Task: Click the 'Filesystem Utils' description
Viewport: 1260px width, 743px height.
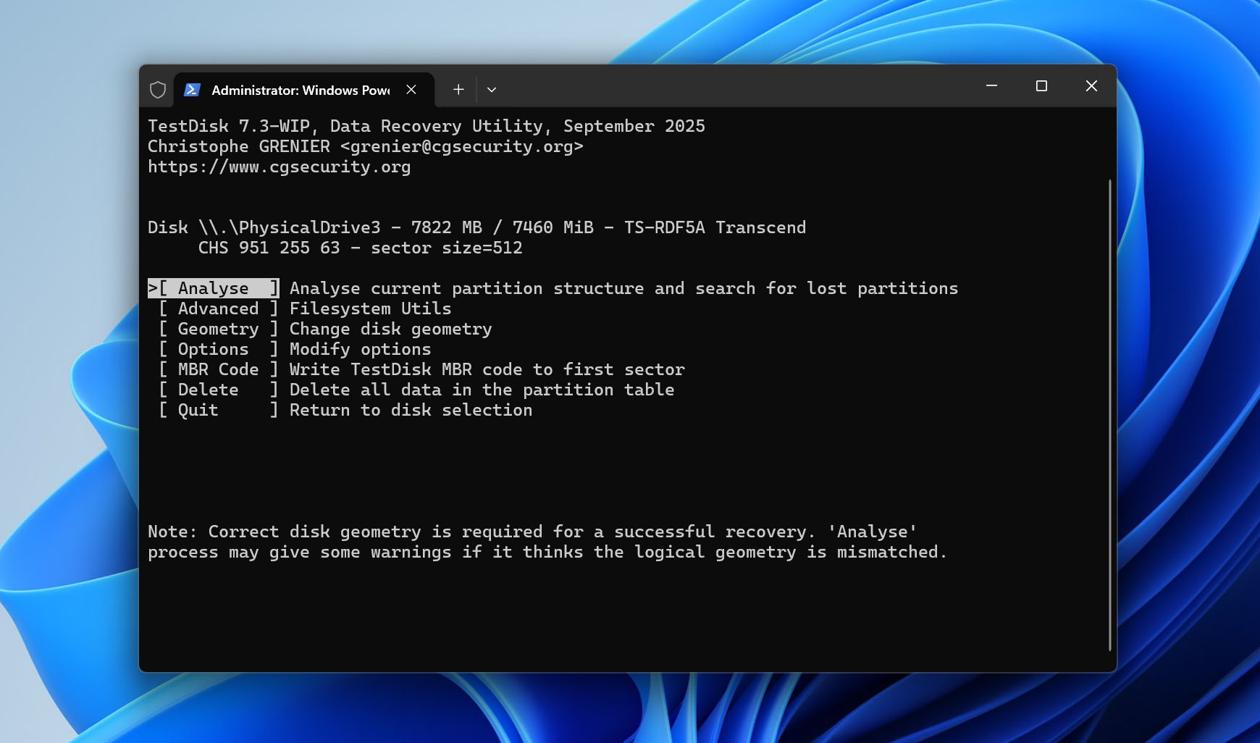Action: tap(370, 308)
